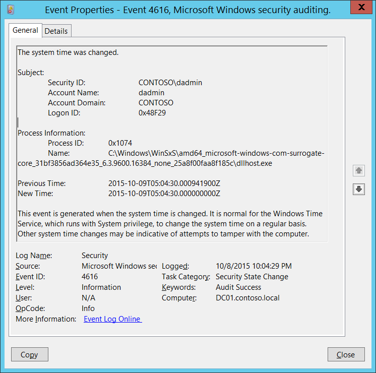Screen dimensions: 376x373
Task: Click the Level field showing Information
Action: [101, 287]
